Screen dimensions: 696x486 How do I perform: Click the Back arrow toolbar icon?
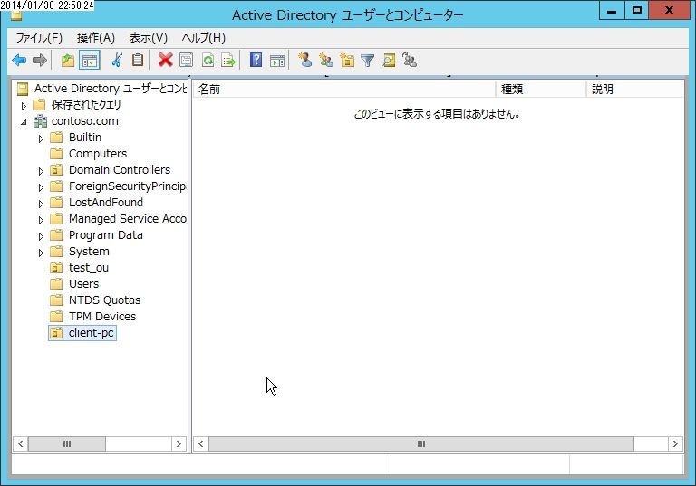coord(19,60)
